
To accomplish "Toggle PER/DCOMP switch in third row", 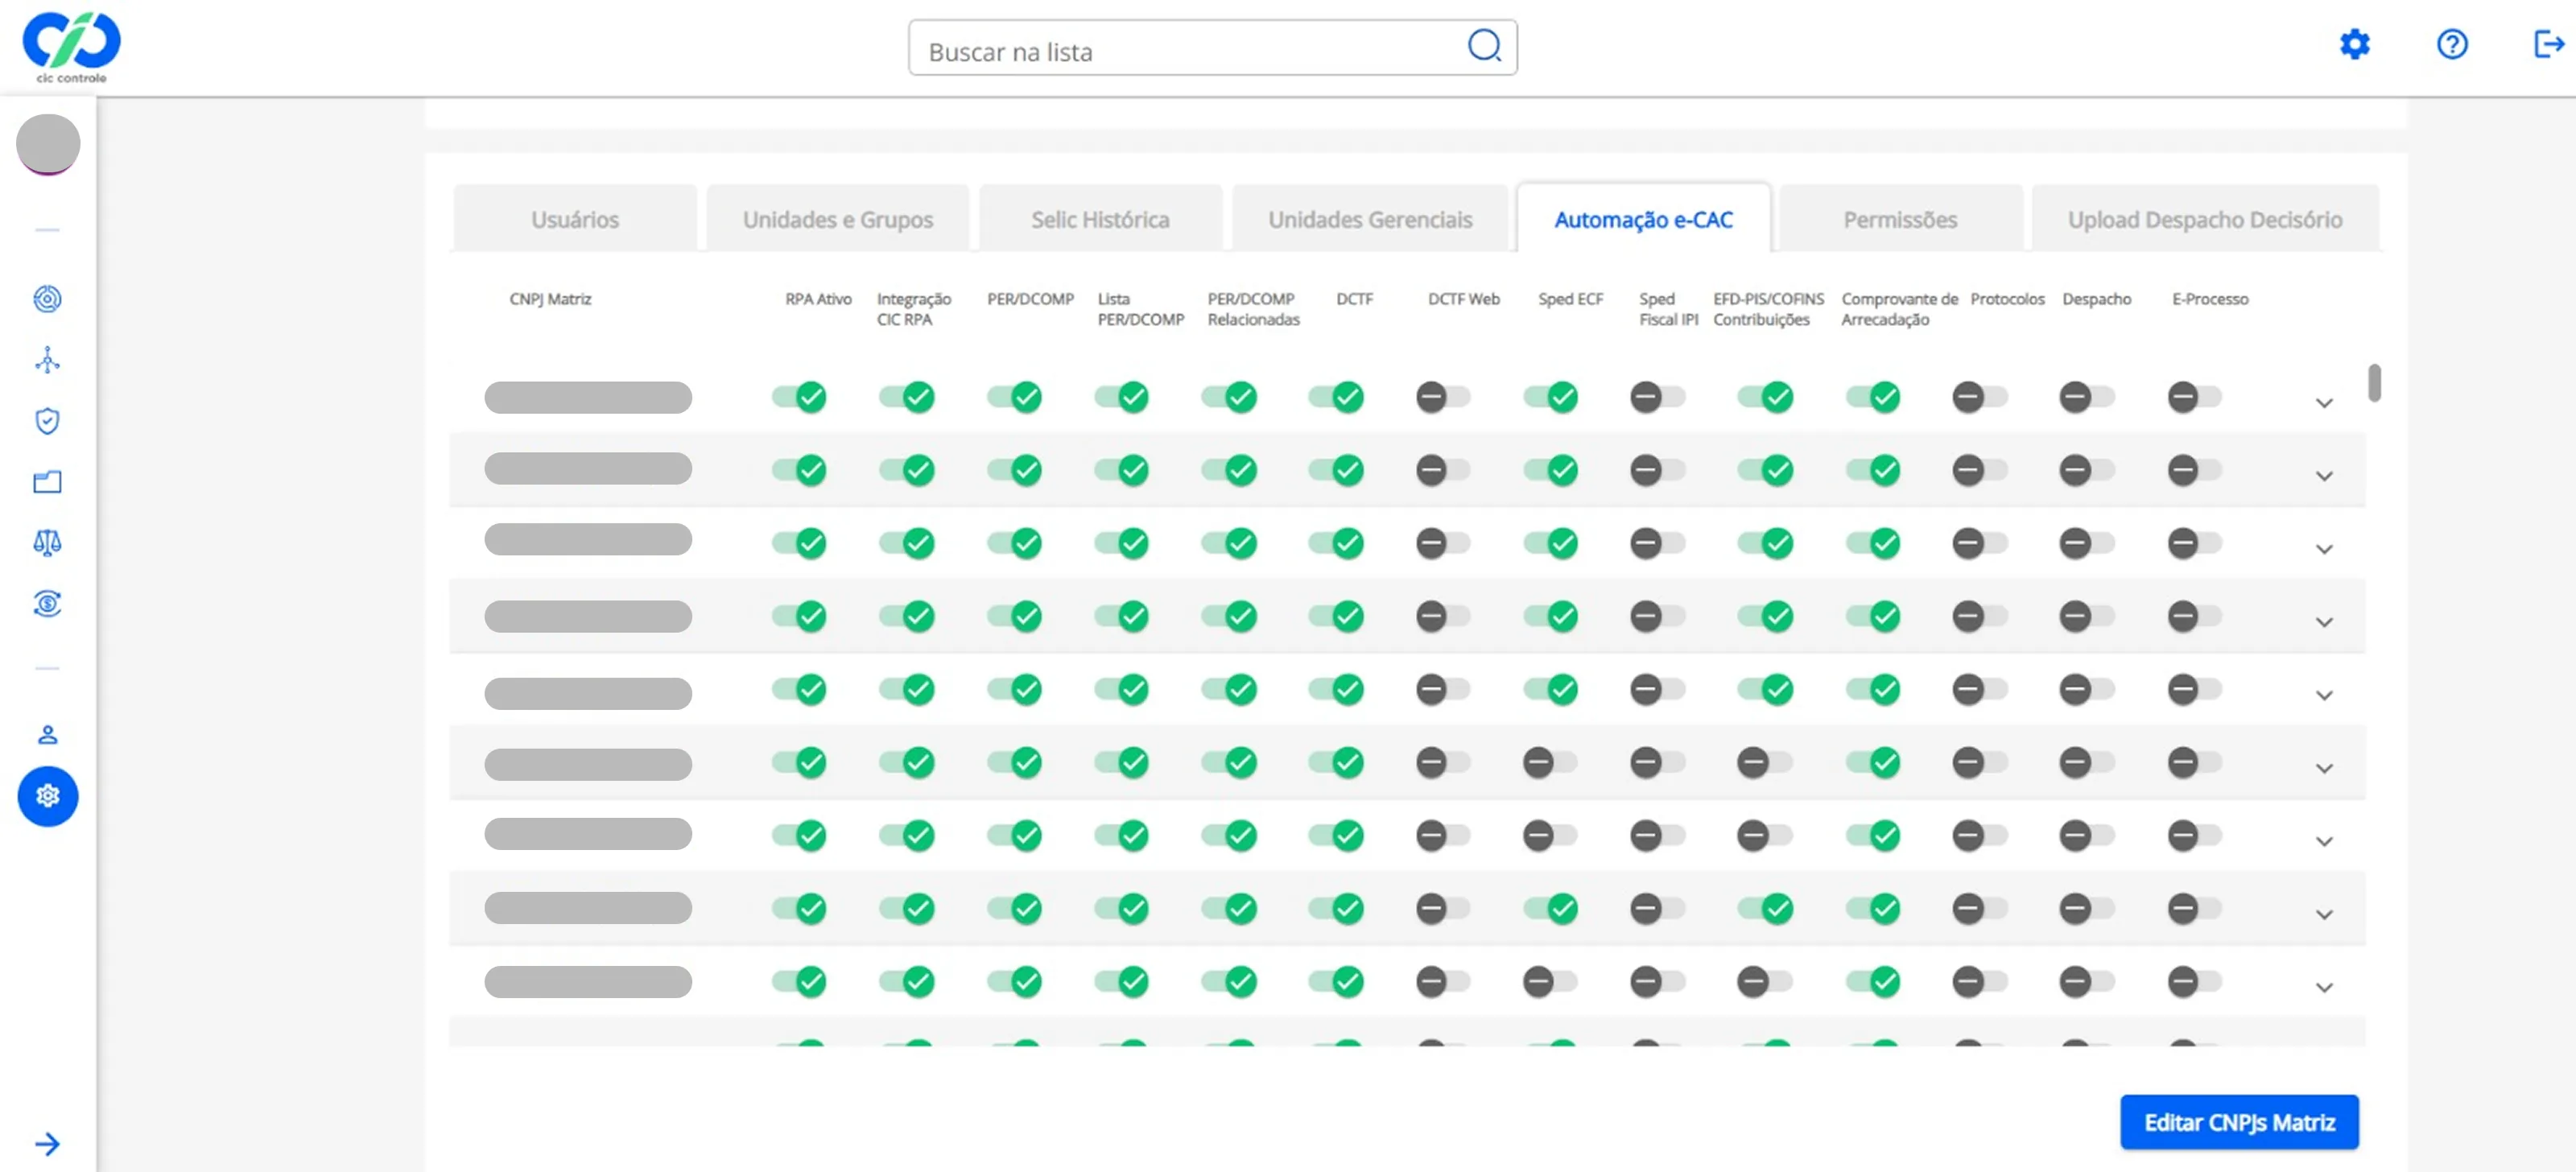I will click(1015, 543).
